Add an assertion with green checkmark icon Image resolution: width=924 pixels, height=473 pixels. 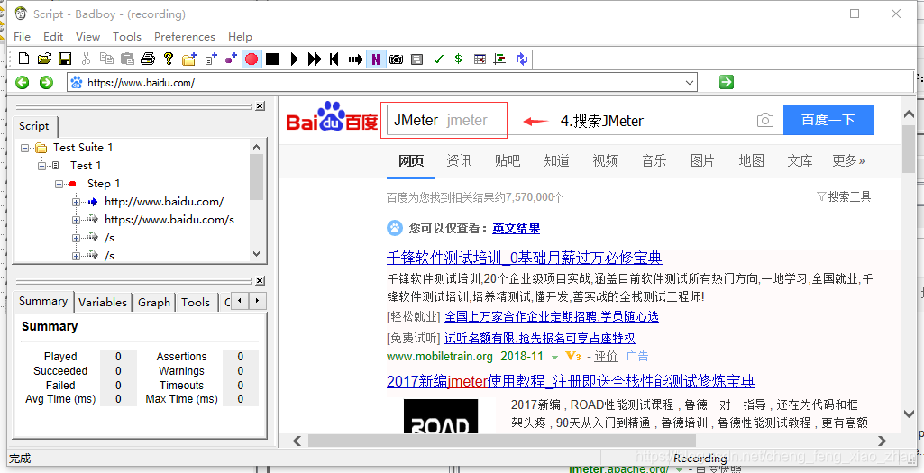pyautogui.click(x=438, y=59)
